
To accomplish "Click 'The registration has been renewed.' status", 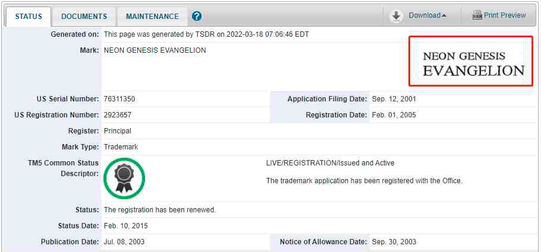I will 160,210.
